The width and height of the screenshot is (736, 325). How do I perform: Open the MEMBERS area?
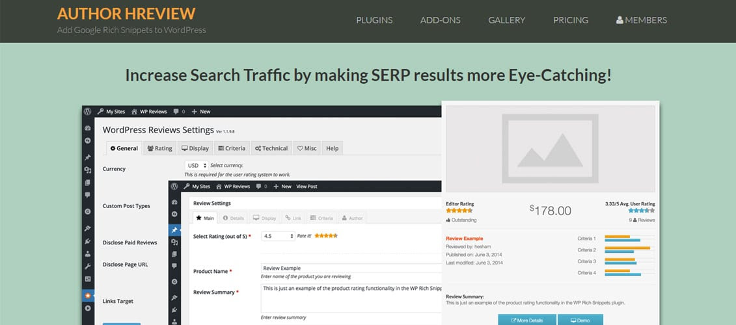pyautogui.click(x=641, y=20)
